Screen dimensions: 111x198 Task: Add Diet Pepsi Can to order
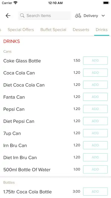pos(95,121)
